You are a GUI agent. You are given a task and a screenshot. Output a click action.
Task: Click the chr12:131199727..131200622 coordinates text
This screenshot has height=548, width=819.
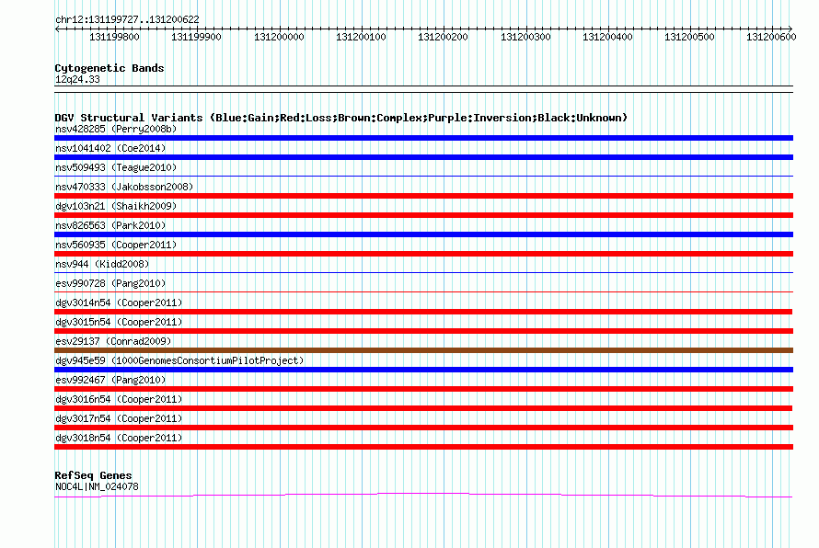point(127,19)
